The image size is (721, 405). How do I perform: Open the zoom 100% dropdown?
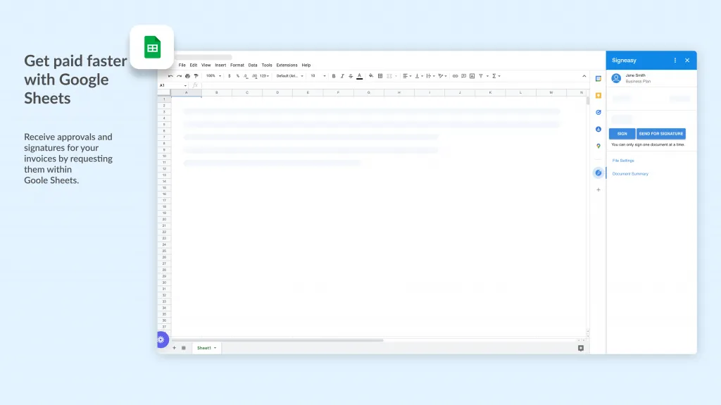click(214, 76)
